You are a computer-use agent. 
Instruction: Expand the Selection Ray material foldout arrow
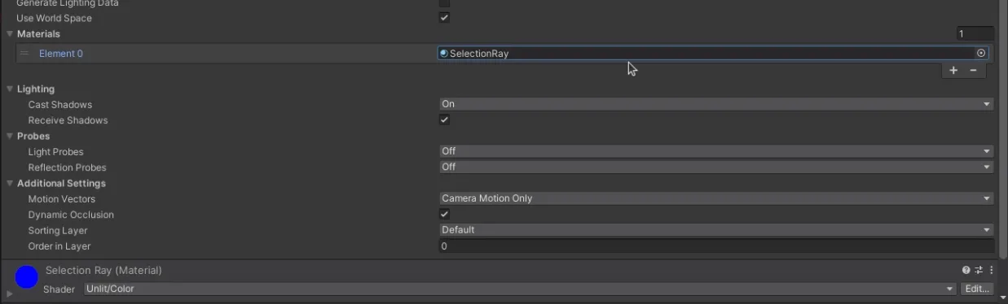[x=10, y=293]
